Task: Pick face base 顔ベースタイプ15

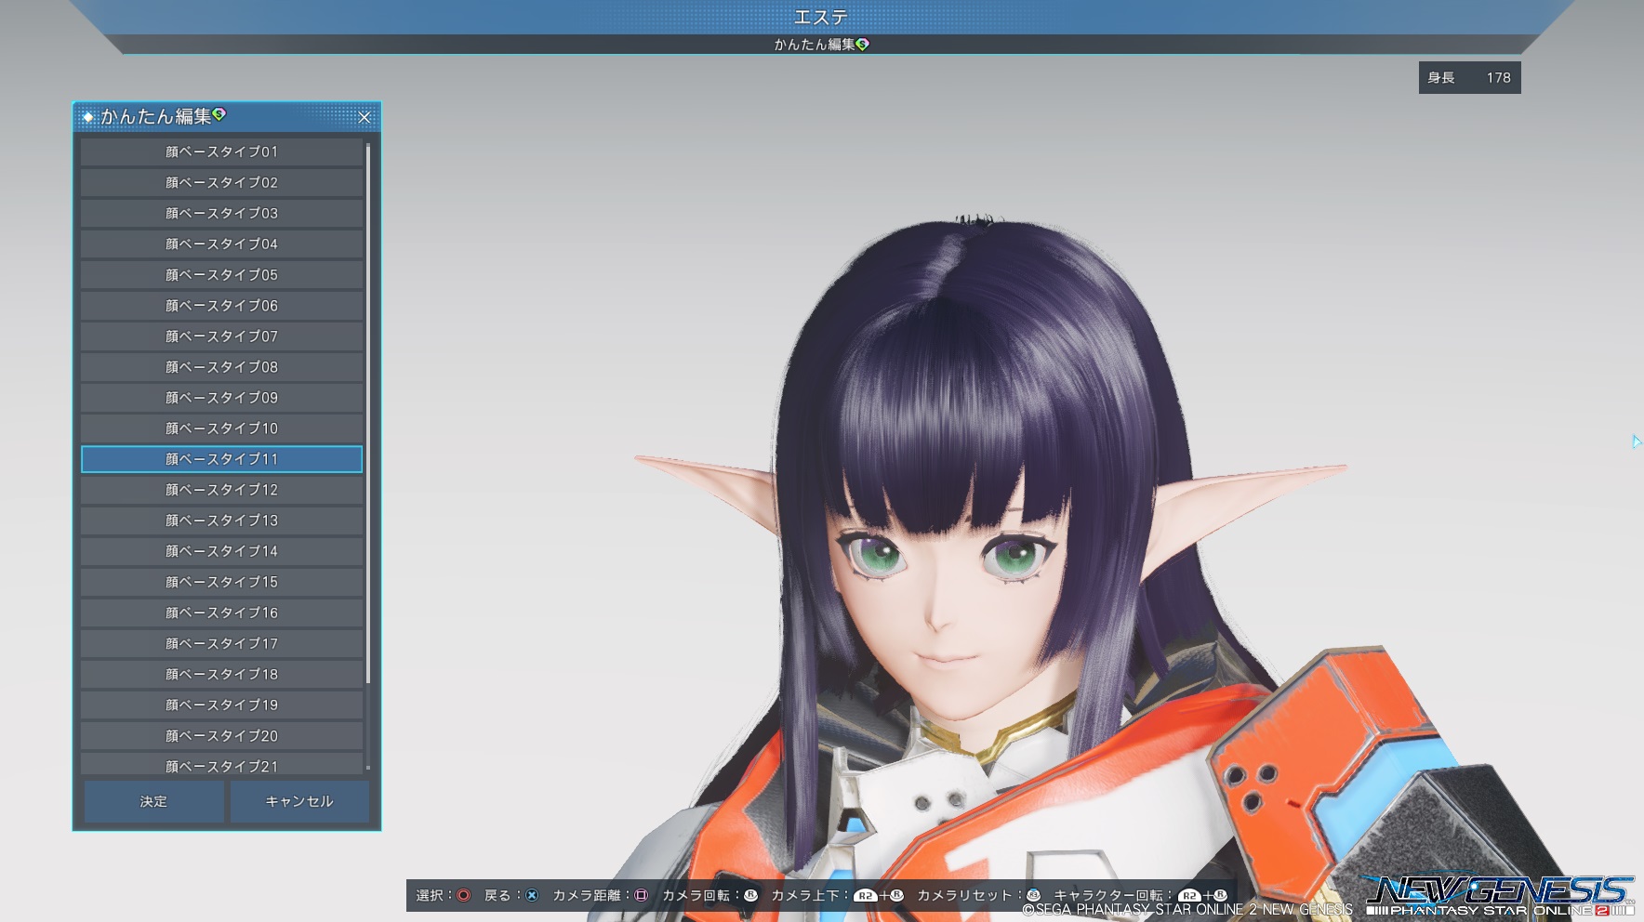Action: point(221,581)
